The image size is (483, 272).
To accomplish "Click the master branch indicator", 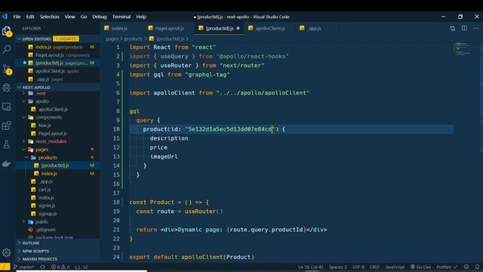I will (24, 267).
